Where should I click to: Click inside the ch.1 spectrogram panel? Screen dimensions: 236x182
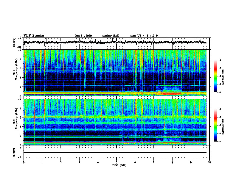115,73
